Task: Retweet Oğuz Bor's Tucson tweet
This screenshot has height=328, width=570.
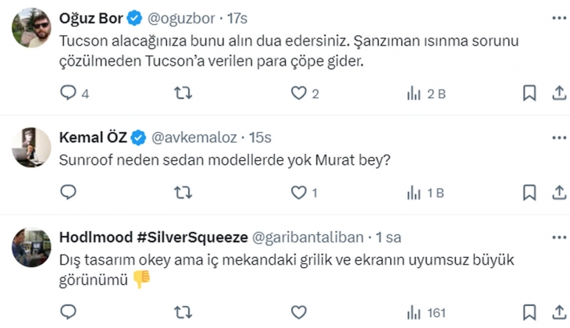Action: pos(183,94)
